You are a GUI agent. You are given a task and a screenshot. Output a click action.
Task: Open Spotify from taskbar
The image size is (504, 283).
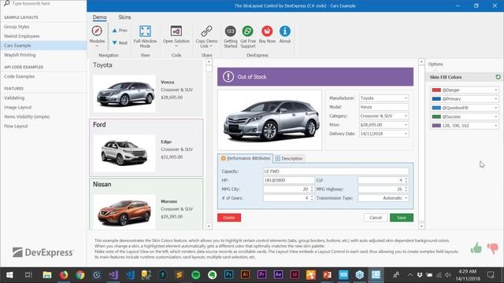(x=195, y=275)
